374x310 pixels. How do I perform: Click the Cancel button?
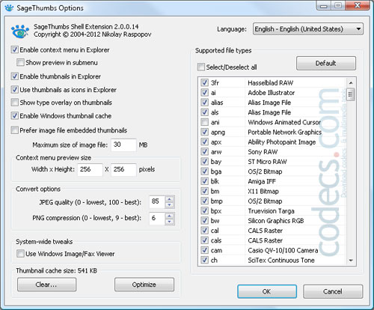point(333,291)
